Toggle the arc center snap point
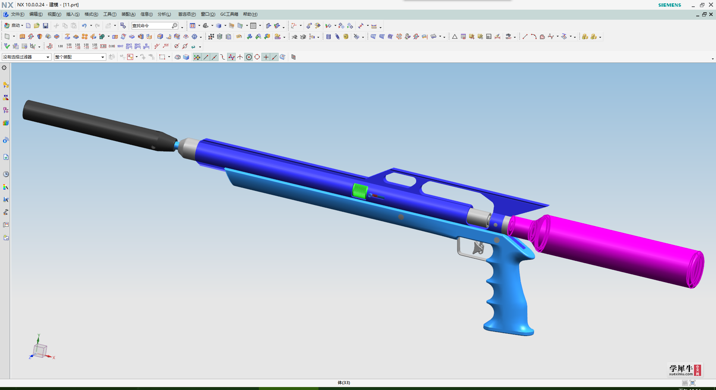This screenshot has width=716, height=390. (x=249, y=57)
